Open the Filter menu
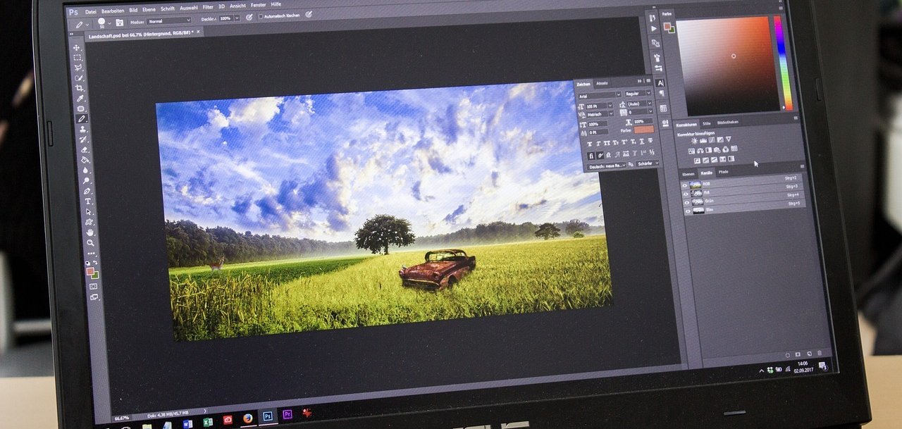This screenshot has height=429, width=902. click(208, 6)
